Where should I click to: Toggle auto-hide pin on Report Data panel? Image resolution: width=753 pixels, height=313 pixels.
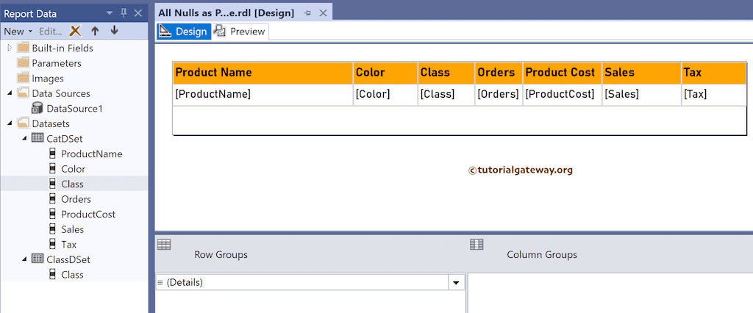coord(124,13)
